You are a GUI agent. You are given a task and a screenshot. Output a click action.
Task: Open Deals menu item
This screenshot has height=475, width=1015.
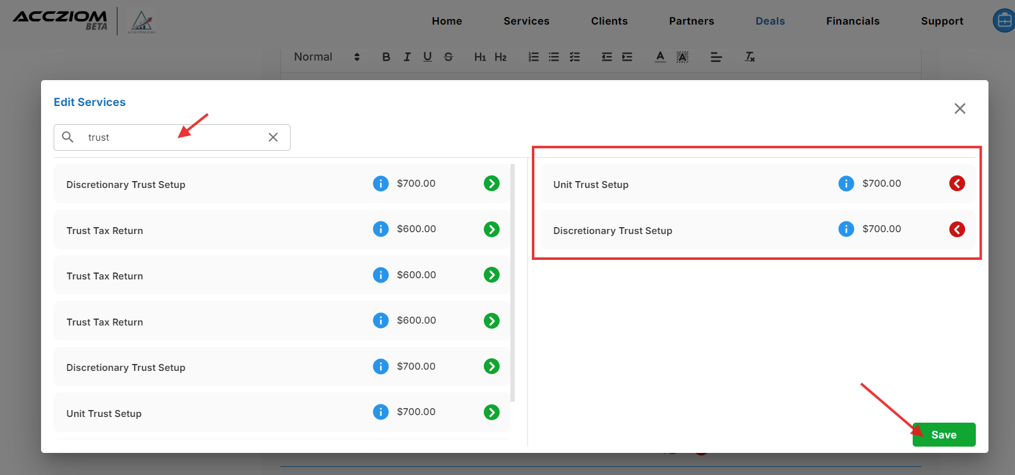point(770,21)
